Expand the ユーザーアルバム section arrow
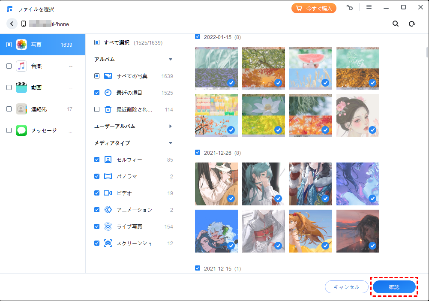The image size is (429, 301). click(x=171, y=126)
